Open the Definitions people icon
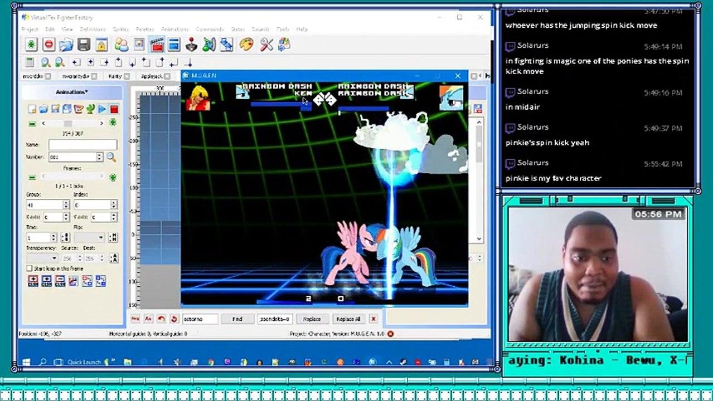 pyautogui.click(x=121, y=45)
